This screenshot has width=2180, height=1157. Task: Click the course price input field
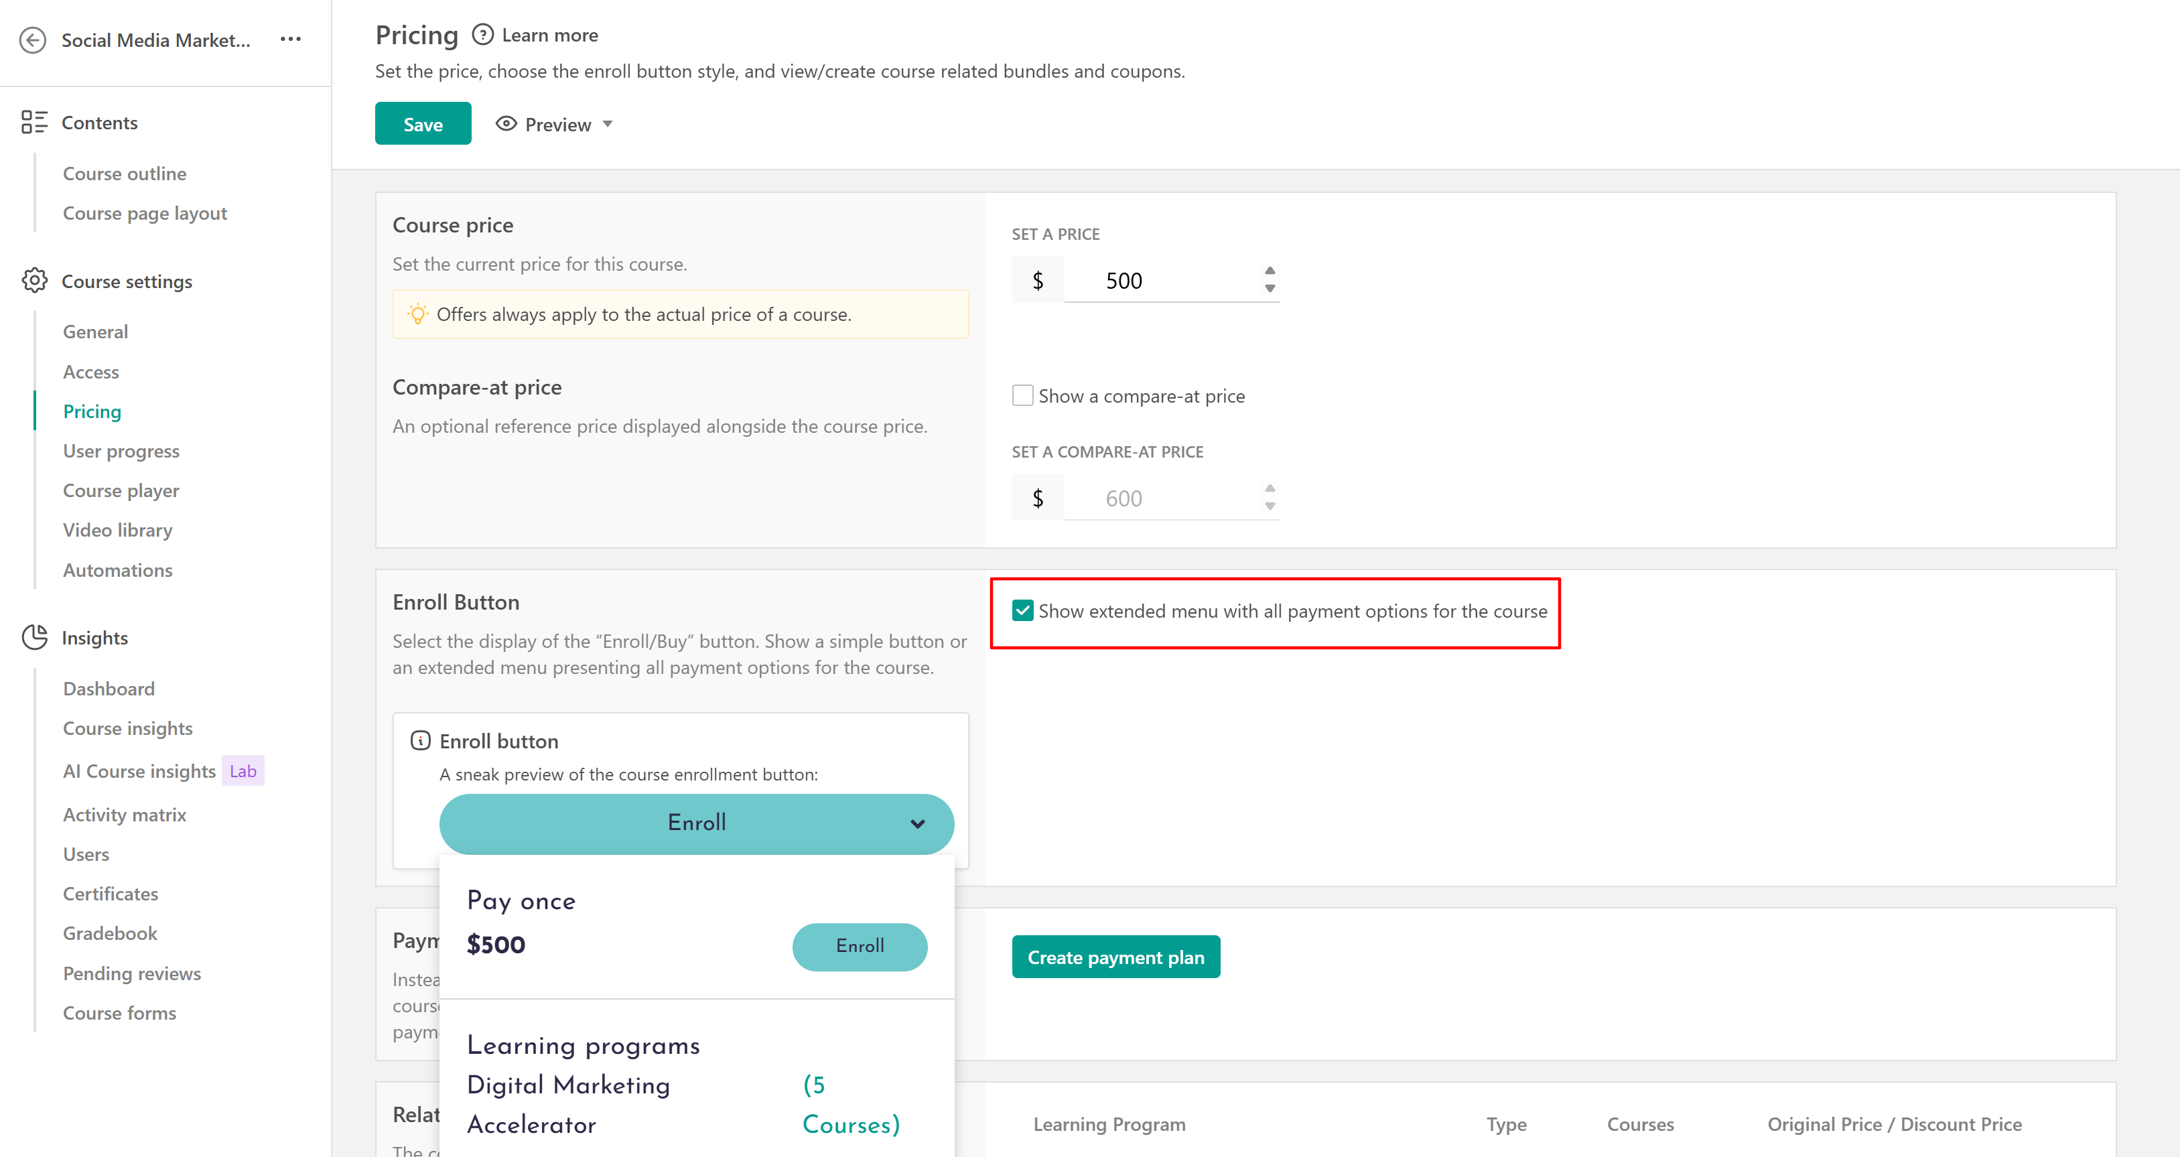coord(1160,280)
